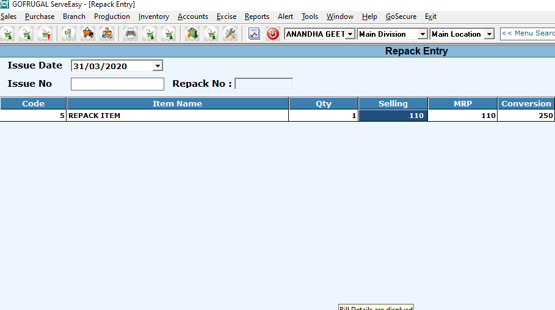Open the Production menu

(x=112, y=17)
